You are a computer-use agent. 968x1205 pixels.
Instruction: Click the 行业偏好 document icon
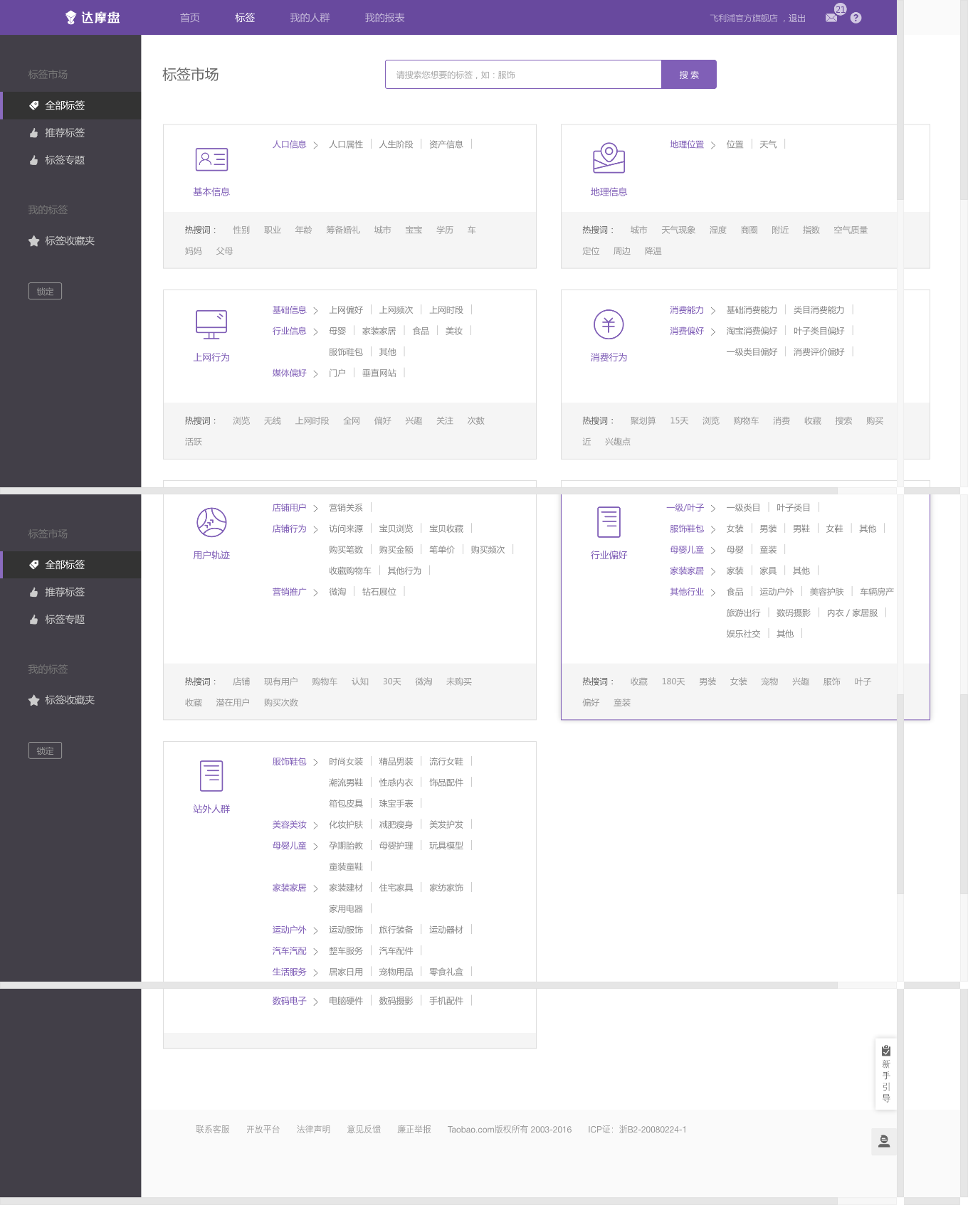tap(609, 522)
